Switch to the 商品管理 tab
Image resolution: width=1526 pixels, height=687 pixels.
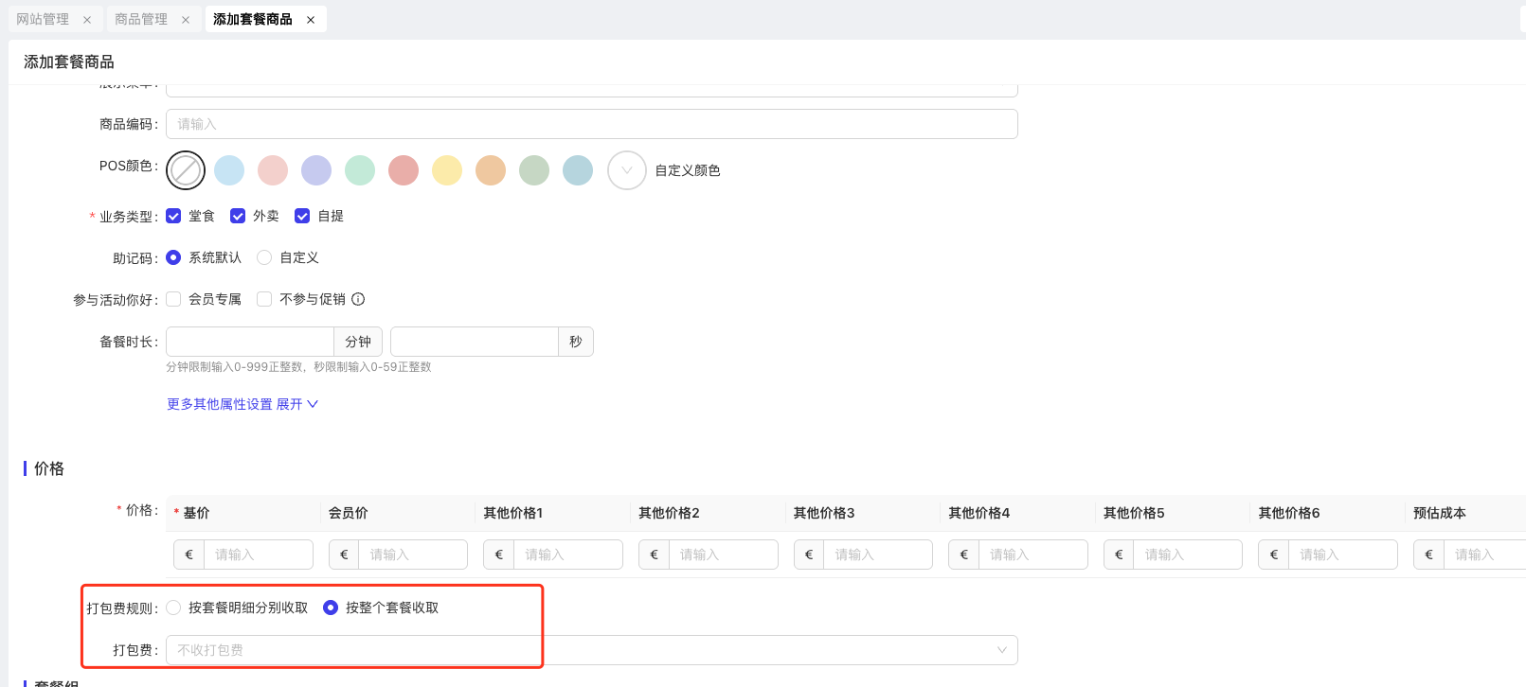click(141, 20)
